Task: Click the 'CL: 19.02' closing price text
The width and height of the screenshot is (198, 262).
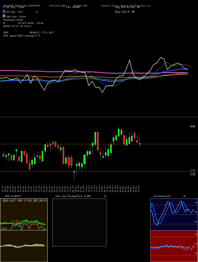Action: [x=73, y=7]
